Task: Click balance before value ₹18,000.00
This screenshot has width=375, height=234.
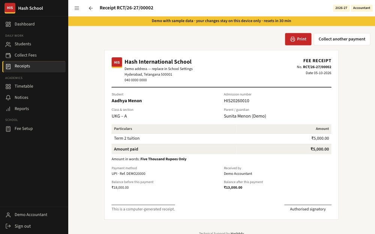Action: pos(120,188)
